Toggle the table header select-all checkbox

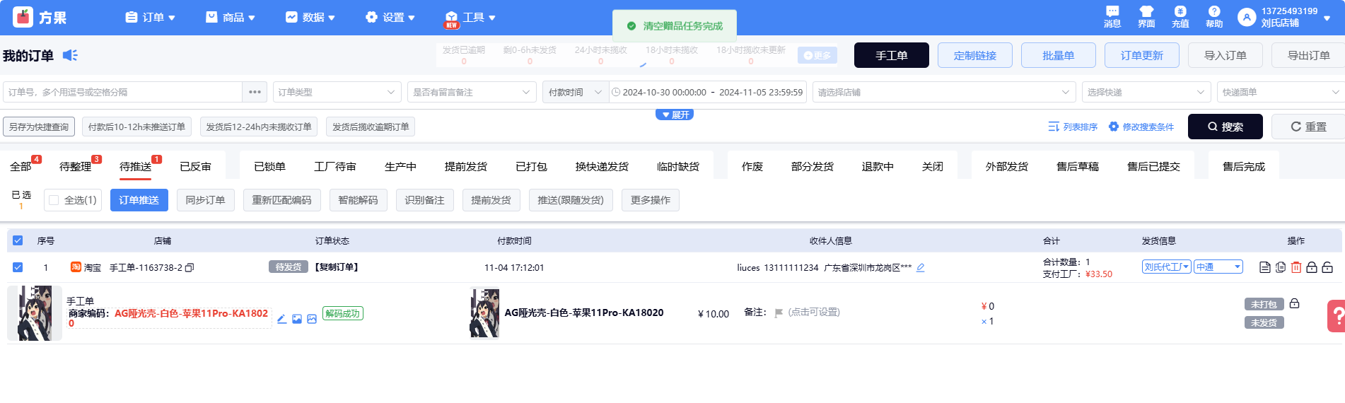click(18, 240)
